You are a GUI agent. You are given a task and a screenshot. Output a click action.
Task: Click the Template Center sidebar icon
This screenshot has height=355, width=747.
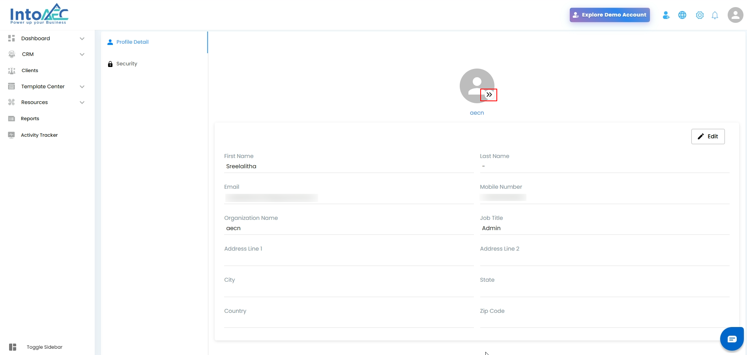[11, 86]
